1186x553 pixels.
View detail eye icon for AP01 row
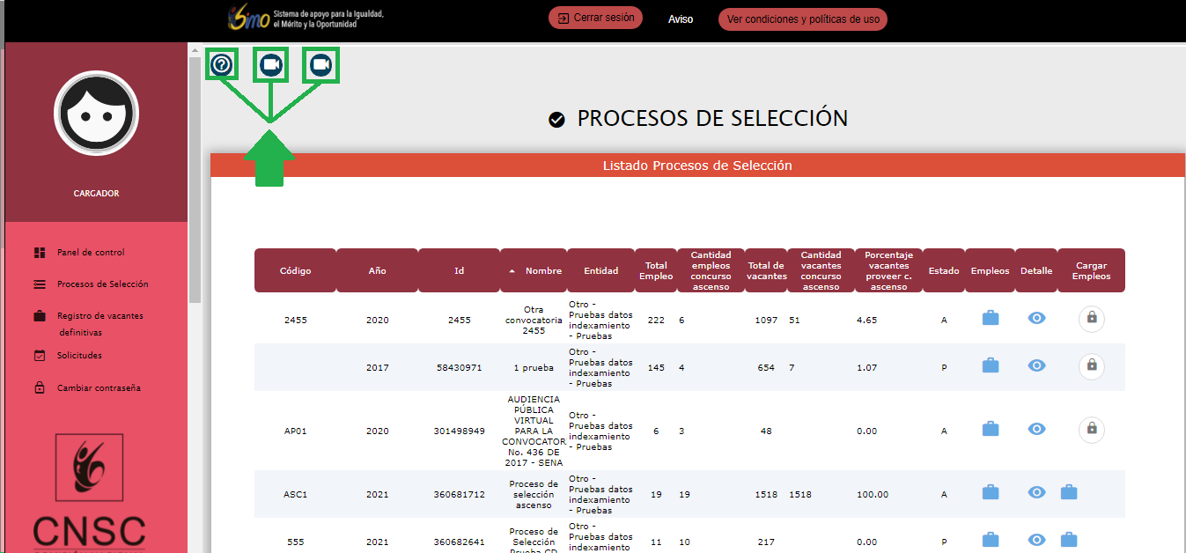click(x=1036, y=429)
